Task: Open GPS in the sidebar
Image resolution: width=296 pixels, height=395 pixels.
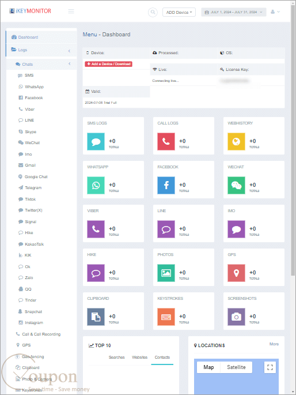Action: [x=24, y=345]
